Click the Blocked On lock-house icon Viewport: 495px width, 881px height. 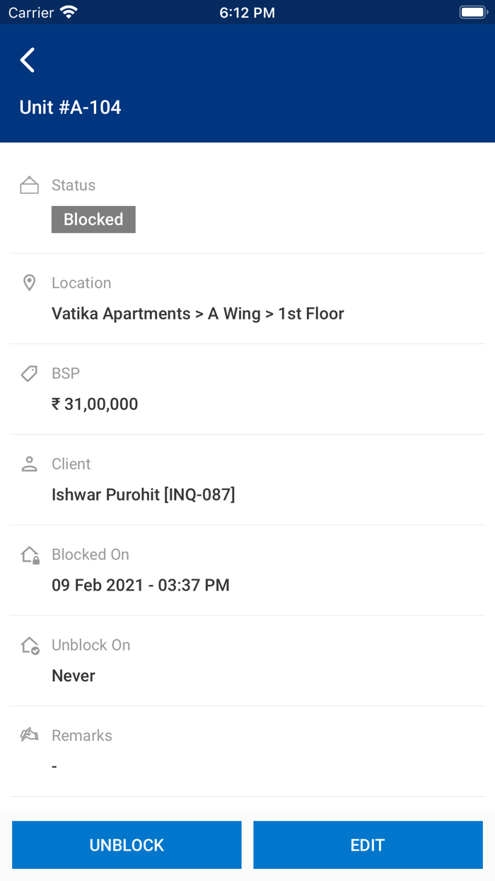(30, 555)
